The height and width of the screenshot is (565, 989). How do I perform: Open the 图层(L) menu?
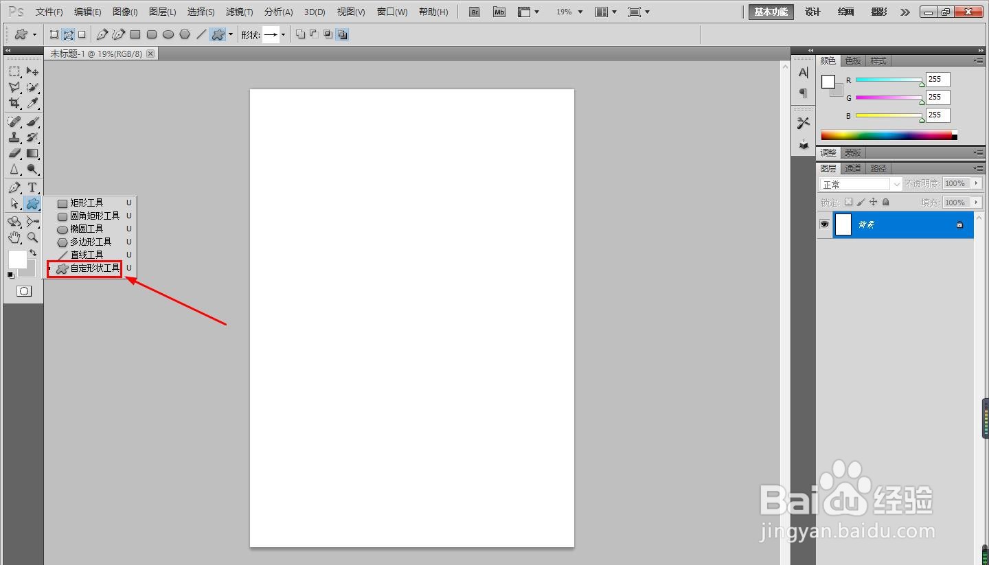tap(162, 12)
